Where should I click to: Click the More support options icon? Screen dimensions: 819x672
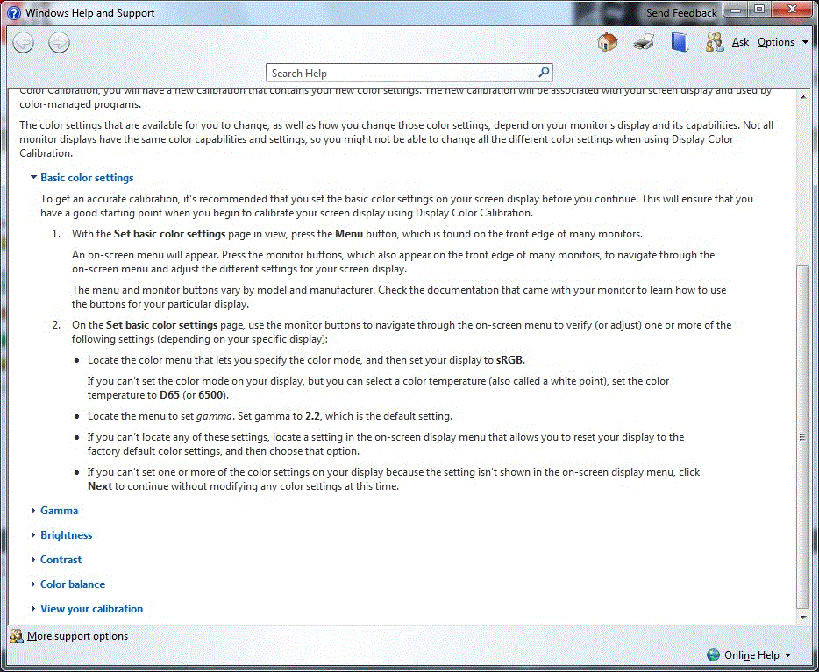(x=16, y=636)
